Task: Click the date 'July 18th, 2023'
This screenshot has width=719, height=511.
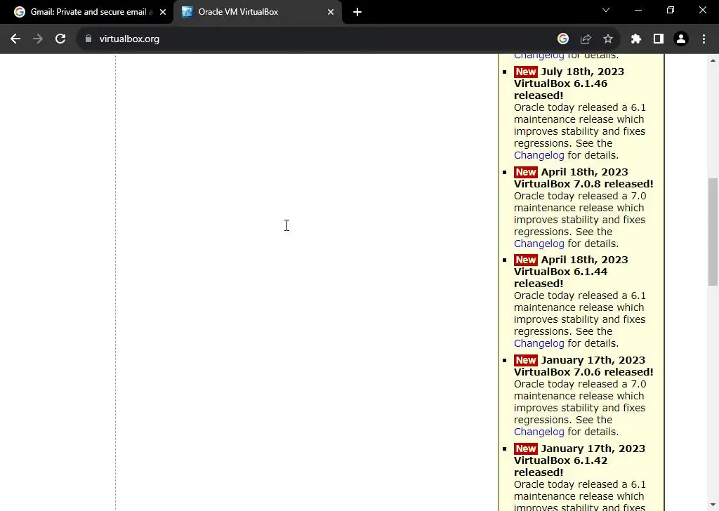Action: click(x=582, y=72)
